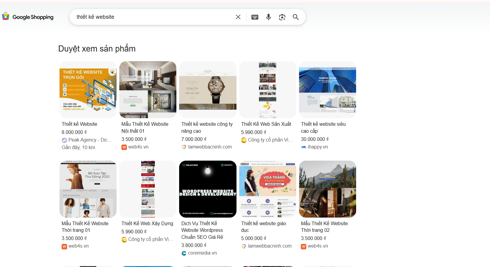Search by image with camera icon
Viewport: 490px width, 267px height.
tap(282, 17)
